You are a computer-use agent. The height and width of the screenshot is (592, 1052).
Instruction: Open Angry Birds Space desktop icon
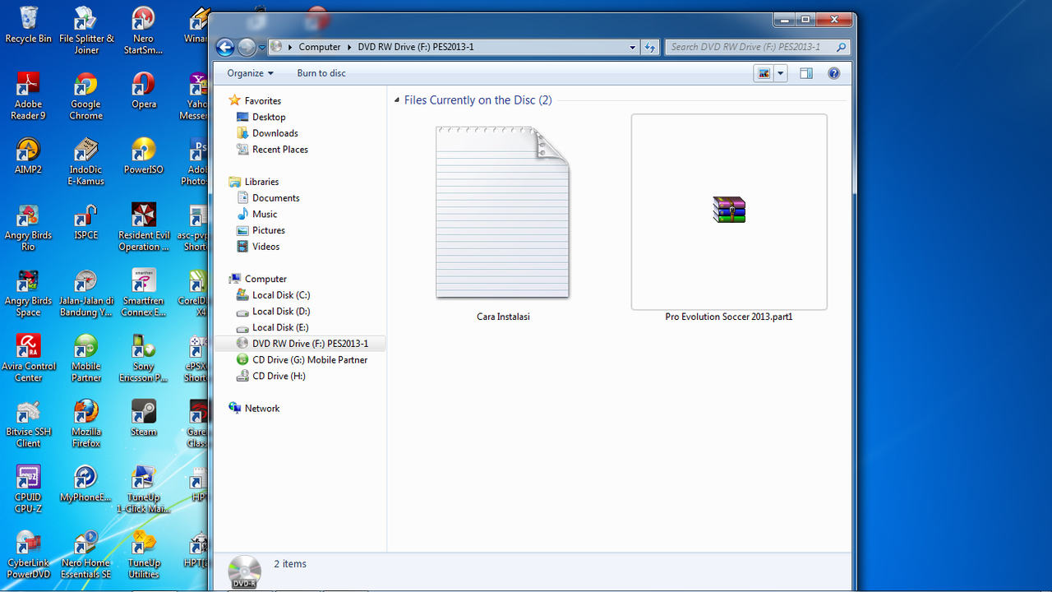click(28, 294)
